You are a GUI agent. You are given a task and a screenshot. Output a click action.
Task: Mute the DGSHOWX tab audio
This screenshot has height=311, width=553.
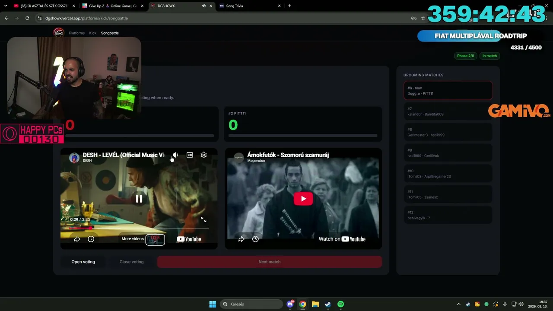tap(204, 6)
